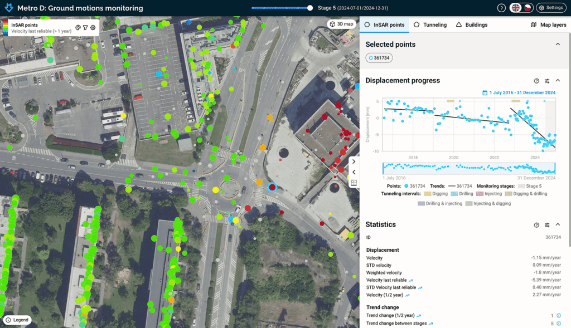Switch language to Czech flag

pyautogui.click(x=527, y=8)
